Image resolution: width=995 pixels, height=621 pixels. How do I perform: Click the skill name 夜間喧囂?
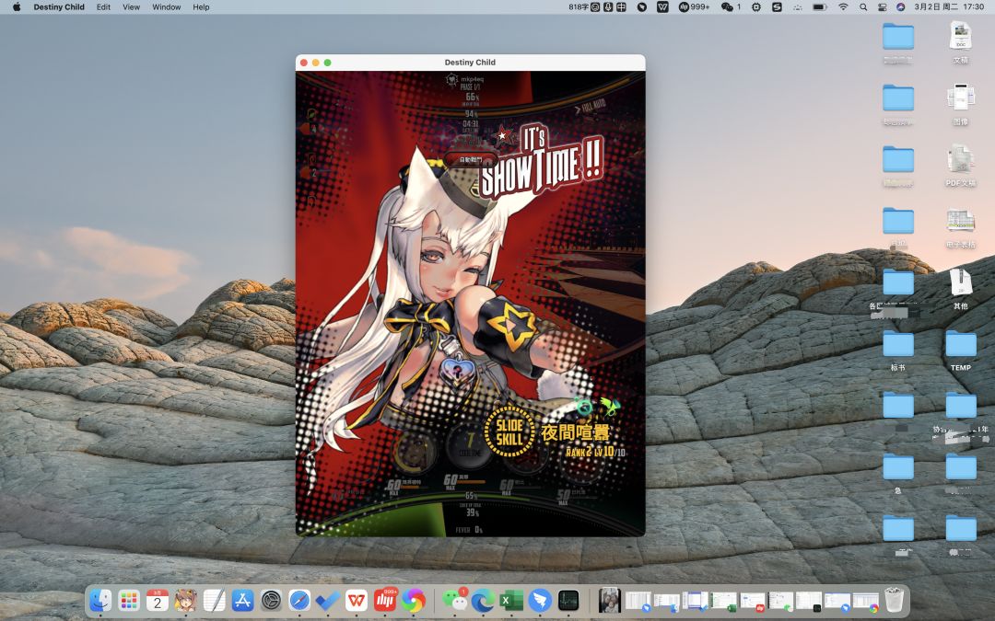tap(575, 432)
